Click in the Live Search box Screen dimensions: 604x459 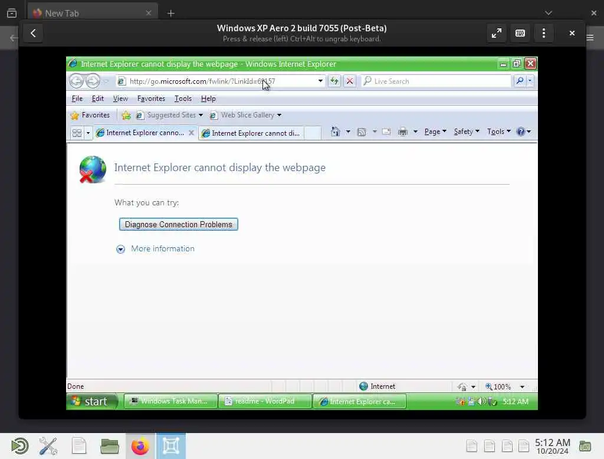tap(436, 81)
